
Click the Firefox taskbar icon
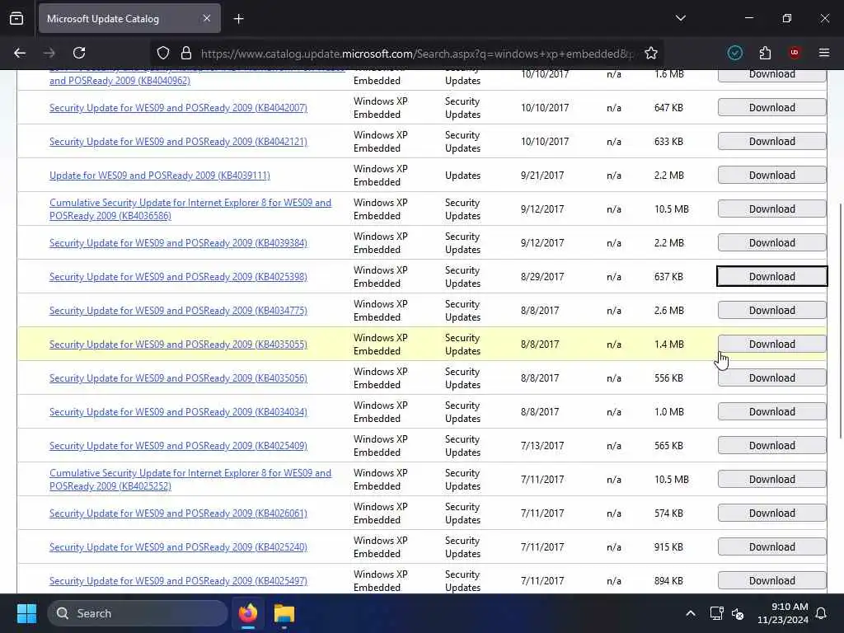coord(248,613)
